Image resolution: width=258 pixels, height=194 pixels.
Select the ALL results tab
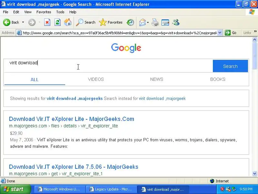pyautogui.click(x=35, y=80)
